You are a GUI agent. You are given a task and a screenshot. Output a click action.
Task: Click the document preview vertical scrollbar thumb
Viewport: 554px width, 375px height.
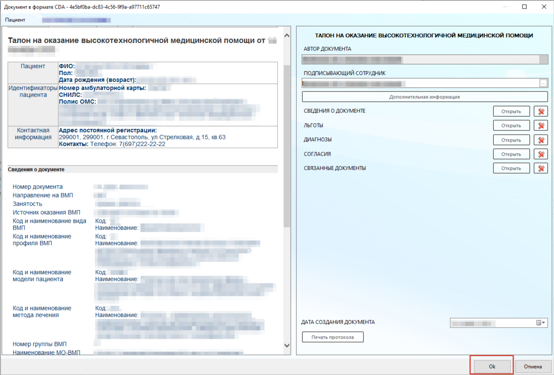tap(287, 145)
